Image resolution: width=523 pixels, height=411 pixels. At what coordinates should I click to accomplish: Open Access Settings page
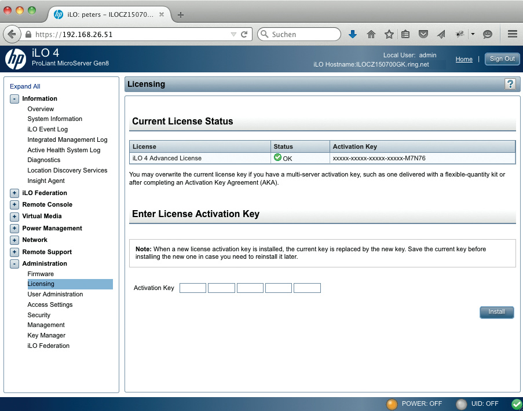pos(50,304)
